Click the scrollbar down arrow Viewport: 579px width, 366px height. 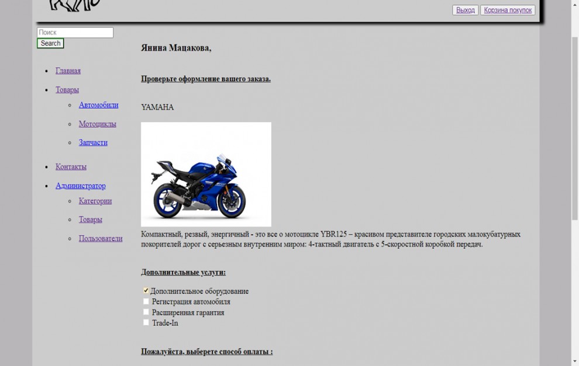574,361
